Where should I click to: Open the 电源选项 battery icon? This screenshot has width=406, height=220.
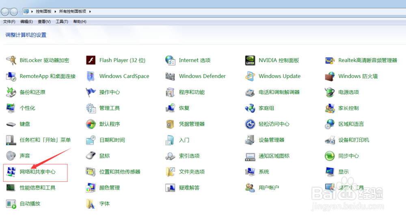pyautogui.click(x=330, y=92)
